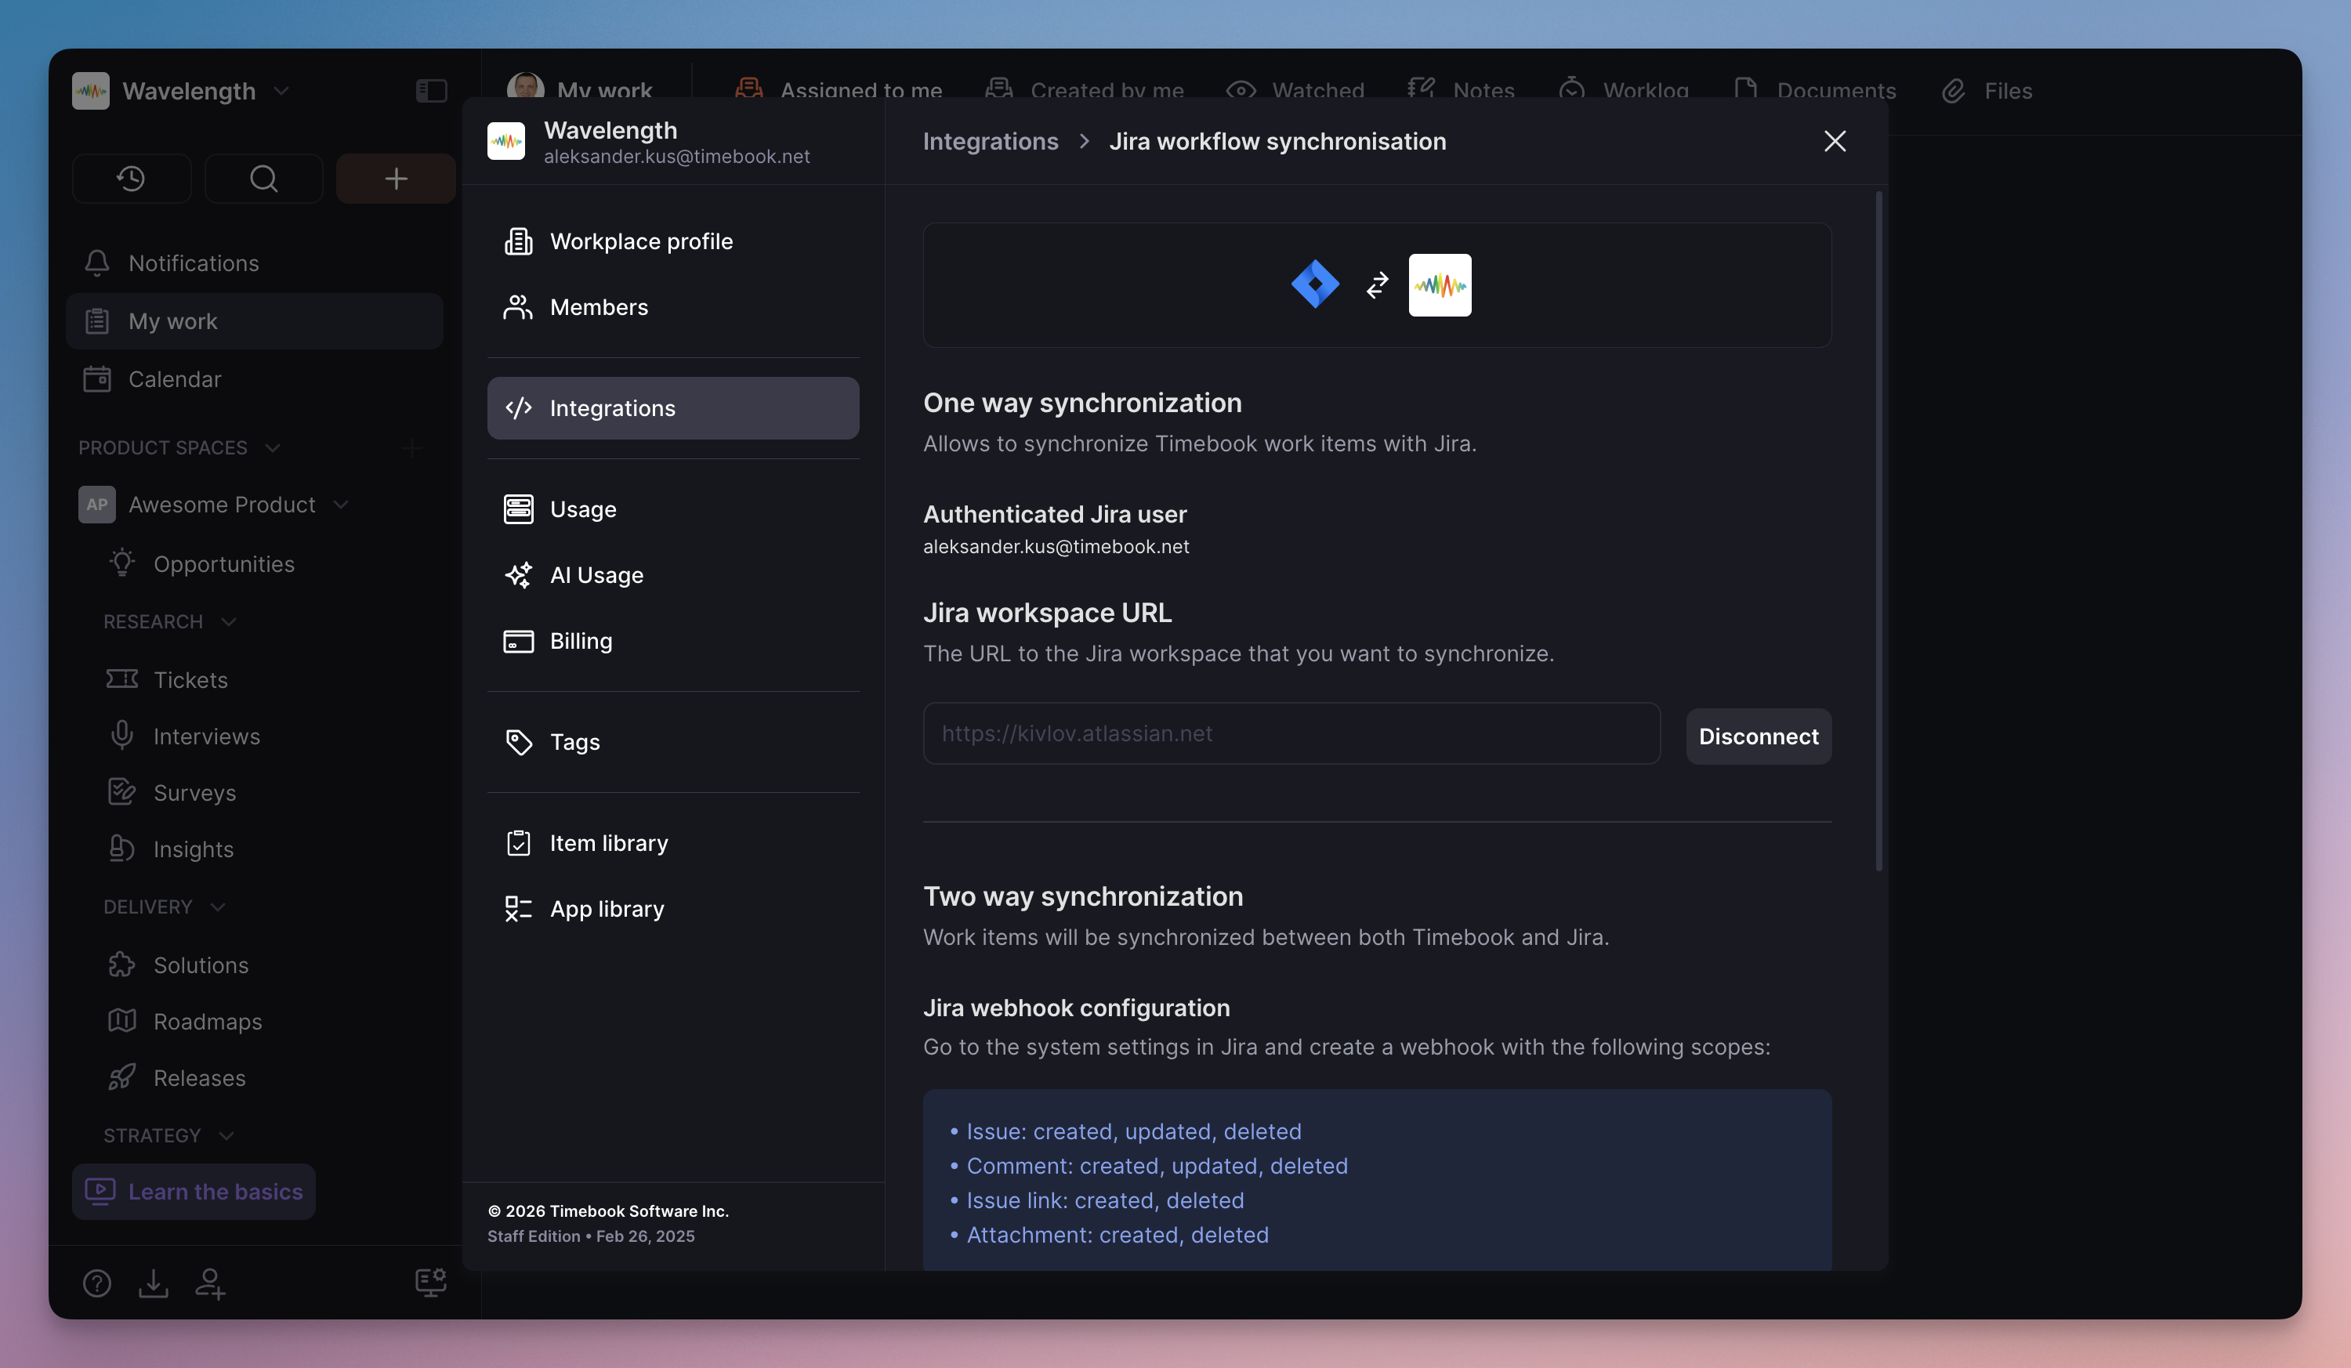Screen dimensions: 2351x1368
Task: Collapse the Product Spaces section
Action: [x=273, y=447]
